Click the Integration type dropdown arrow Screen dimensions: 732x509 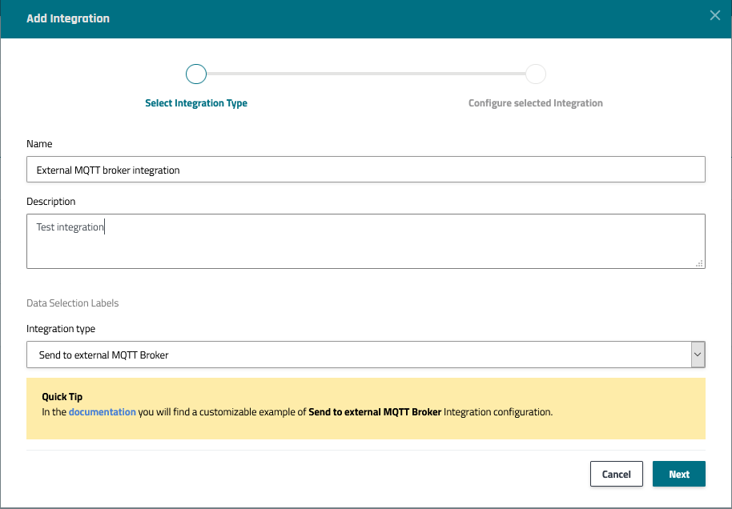point(698,355)
